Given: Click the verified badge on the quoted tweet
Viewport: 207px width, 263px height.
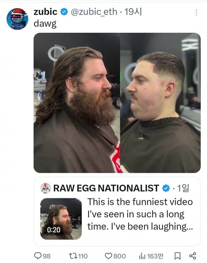Looking at the screenshot, I should coord(166,188).
